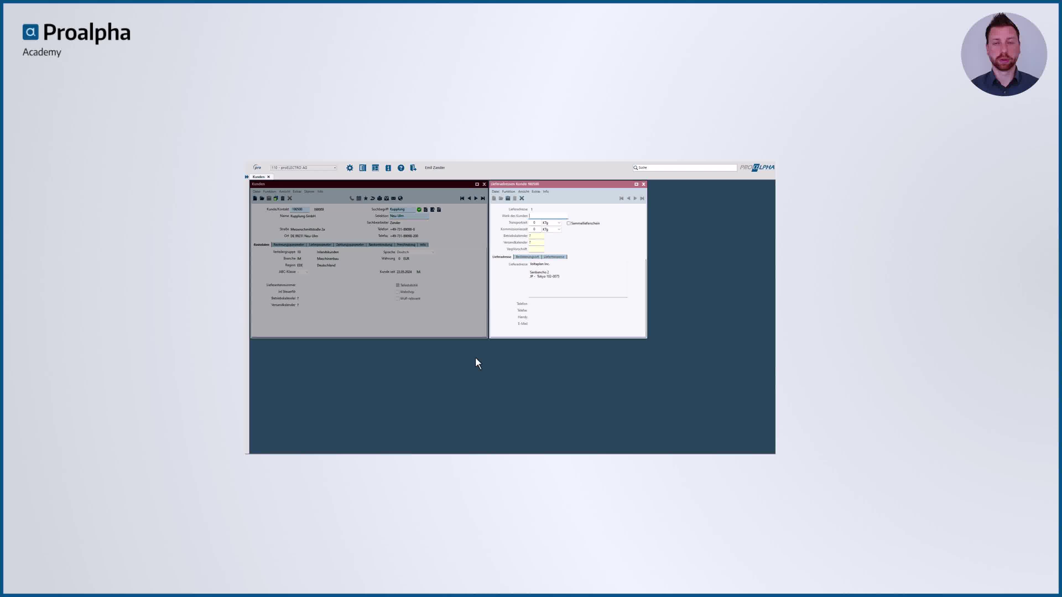Open Datei menu in Lieferadressen window
1062x597 pixels.
(495, 191)
